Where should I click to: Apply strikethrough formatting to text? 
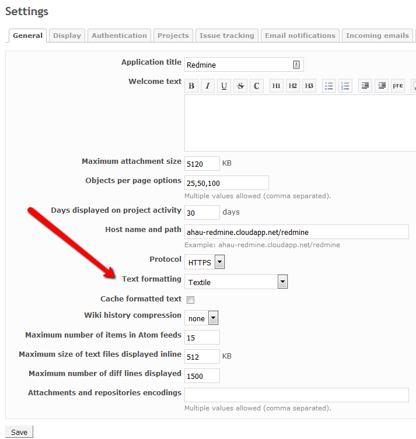[240, 86]
